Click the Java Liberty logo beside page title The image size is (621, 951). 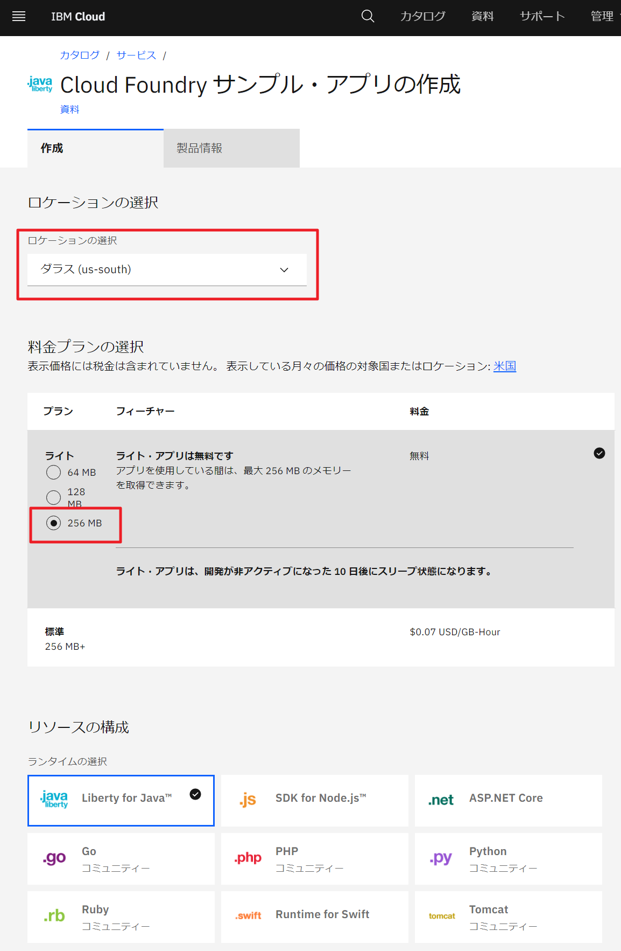pos(40,84)
